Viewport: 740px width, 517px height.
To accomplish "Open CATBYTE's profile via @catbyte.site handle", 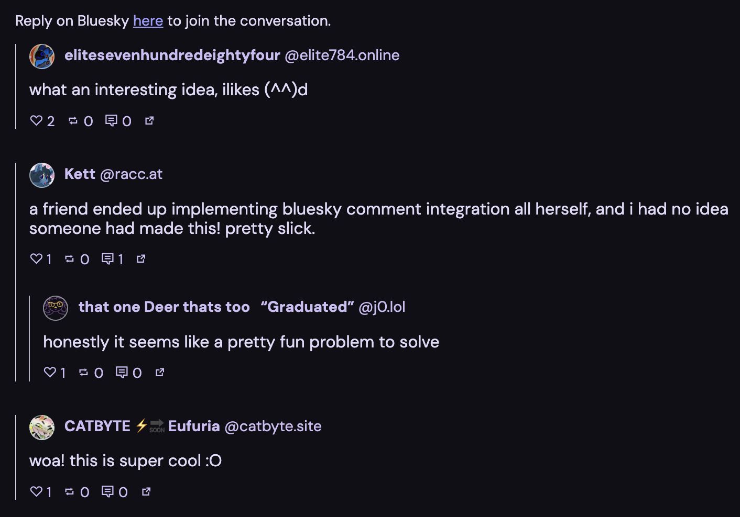I will (x=272, y=426).
